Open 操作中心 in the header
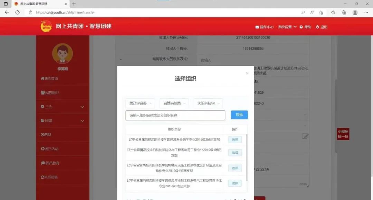This screenshot has width=373, height=200. 265,27
